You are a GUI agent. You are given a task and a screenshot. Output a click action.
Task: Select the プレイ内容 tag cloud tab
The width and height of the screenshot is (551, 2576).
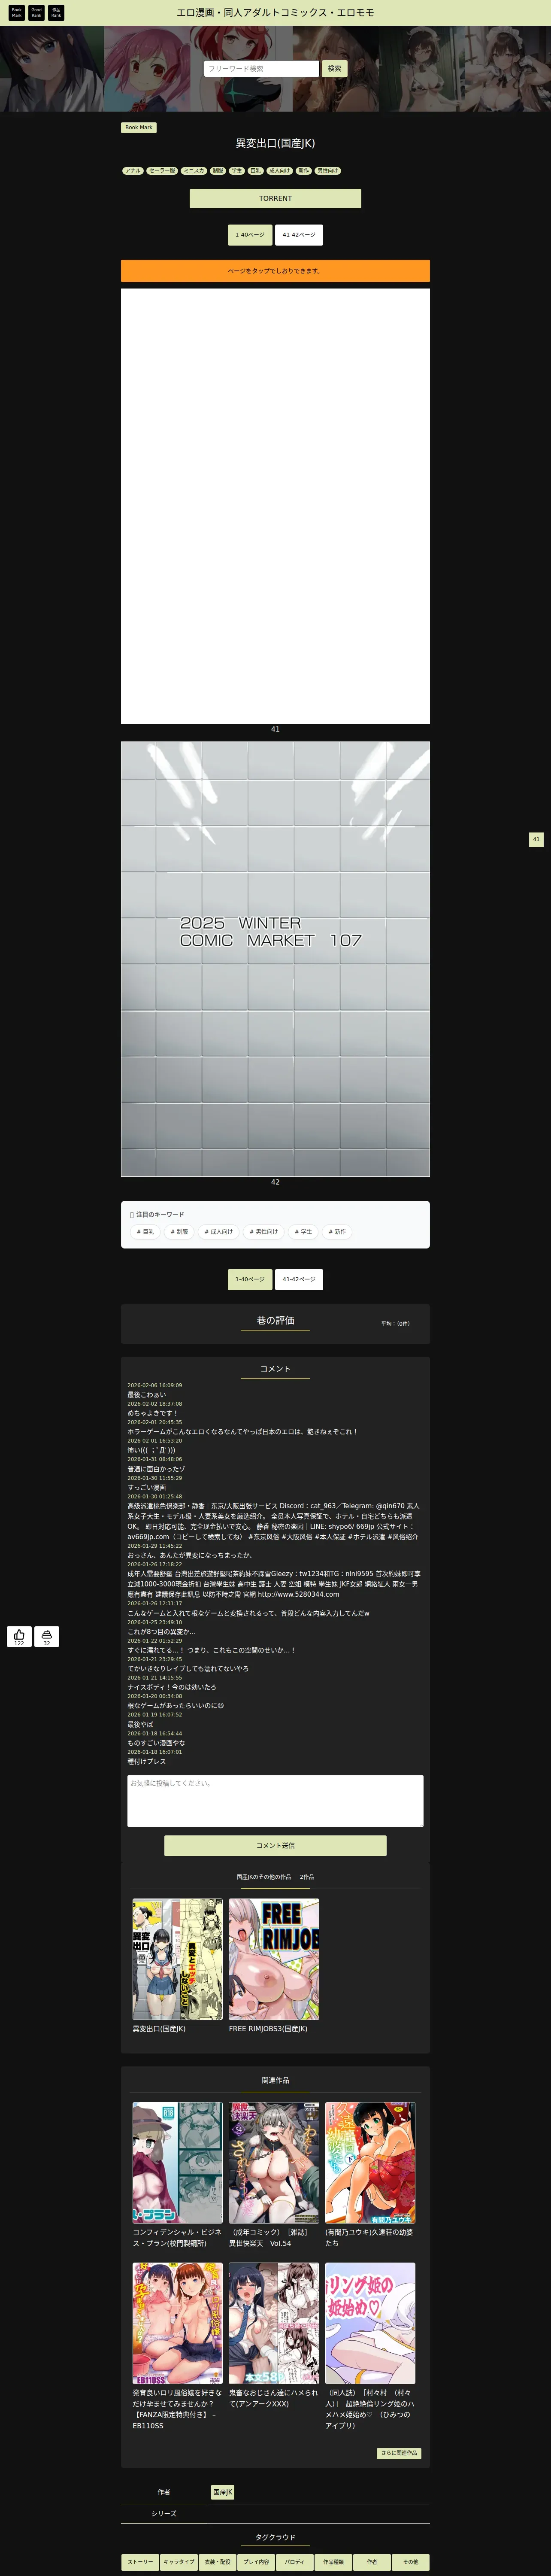pos(256,2562)
